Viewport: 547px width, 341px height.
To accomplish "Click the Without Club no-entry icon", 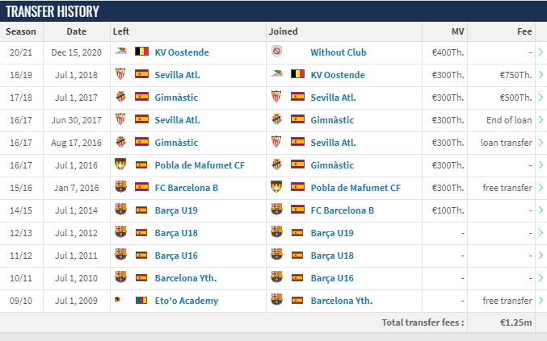I will tap(276, 52).
